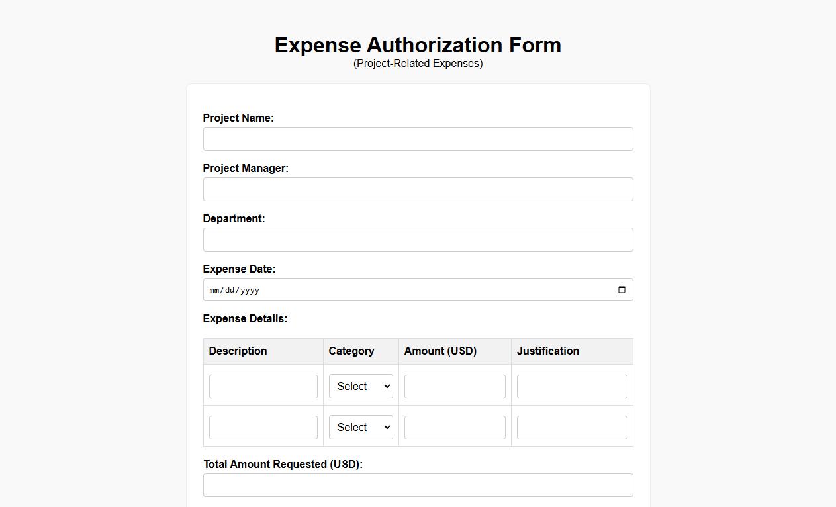Screen dimensions: 836x507
Task: Expand the first Category select arrow
Action: (x=386, y=386)
